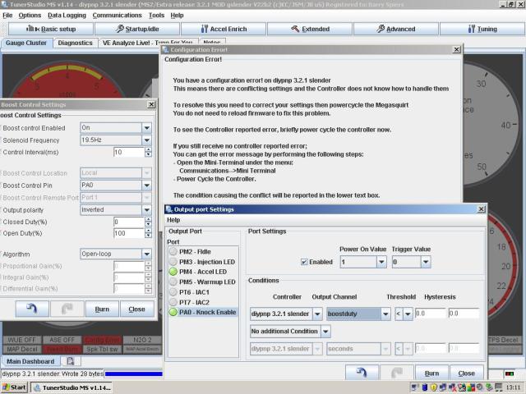Increase the Control Interval spinner value
The image size is (526, 394).
[x=149, y=150]
